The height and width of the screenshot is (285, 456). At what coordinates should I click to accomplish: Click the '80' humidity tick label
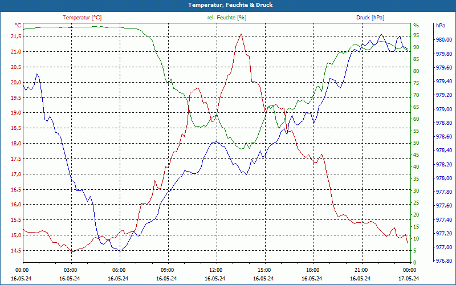[x=416, y=71]
